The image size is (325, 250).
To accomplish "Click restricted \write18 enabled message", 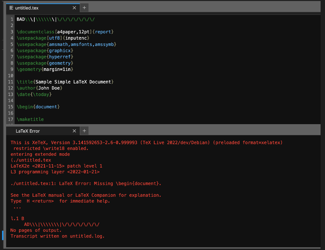I will [51, 148].
